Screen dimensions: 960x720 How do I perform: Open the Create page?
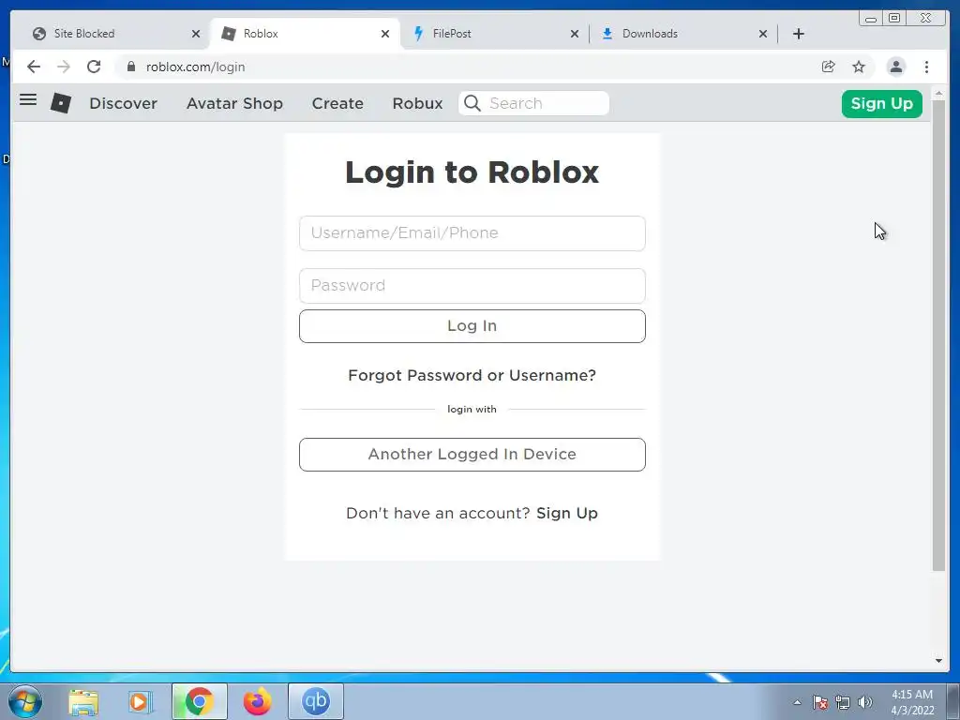(x=337, y=103)
